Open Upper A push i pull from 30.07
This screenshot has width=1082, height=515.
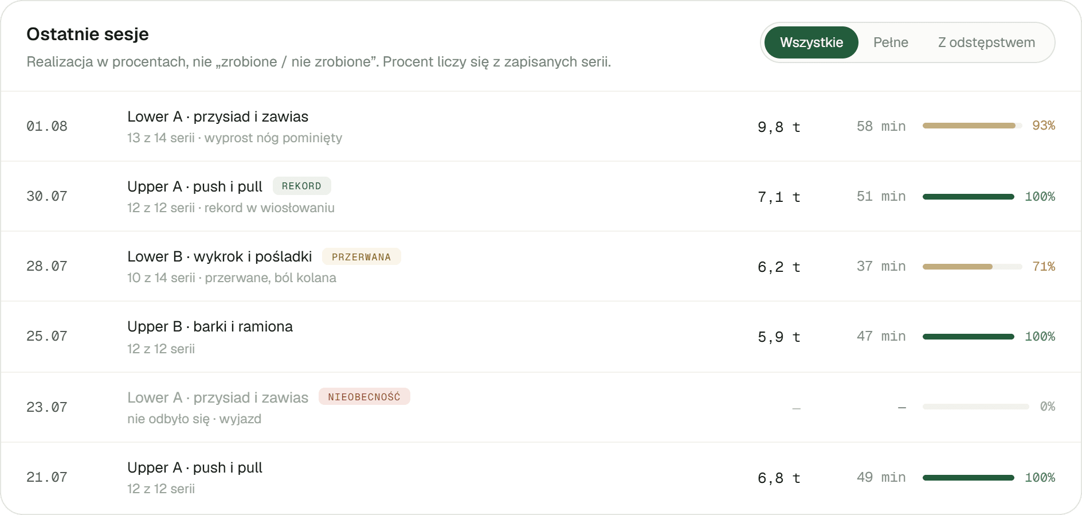point(541,197)
